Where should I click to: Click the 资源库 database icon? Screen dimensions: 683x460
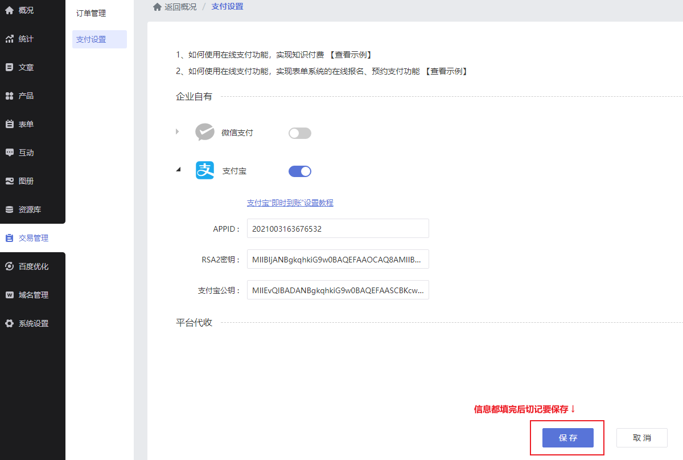pyautogui.click(x=9, y=210)
